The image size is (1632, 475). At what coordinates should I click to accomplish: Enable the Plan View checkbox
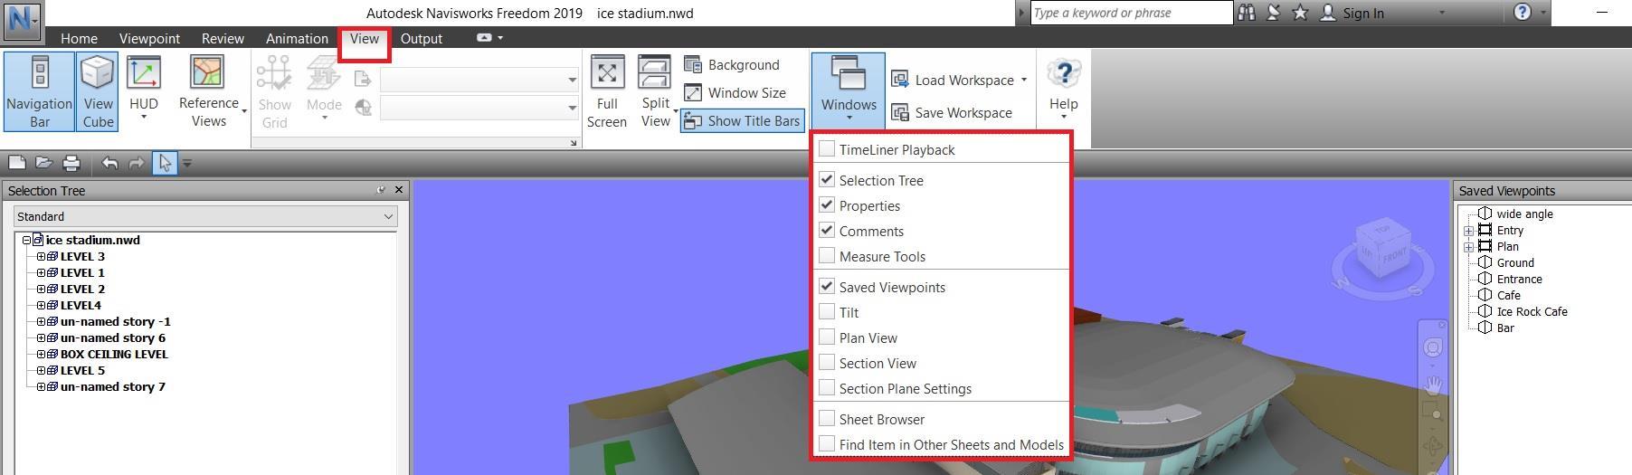827,337
